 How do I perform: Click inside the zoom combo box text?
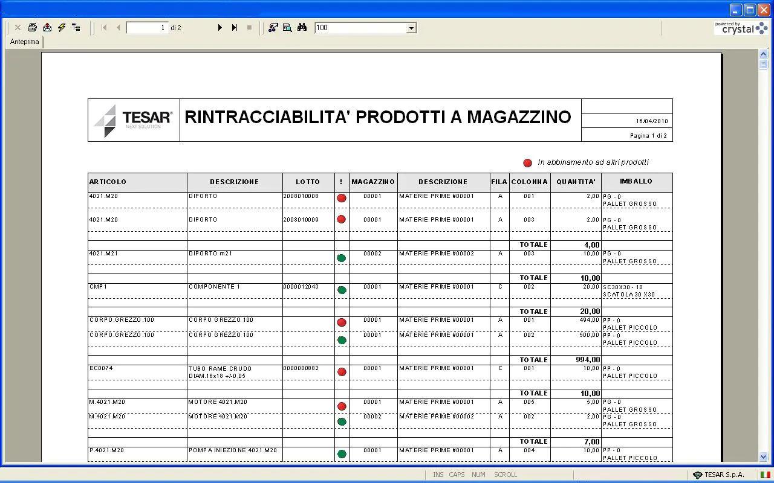point(360,28)
